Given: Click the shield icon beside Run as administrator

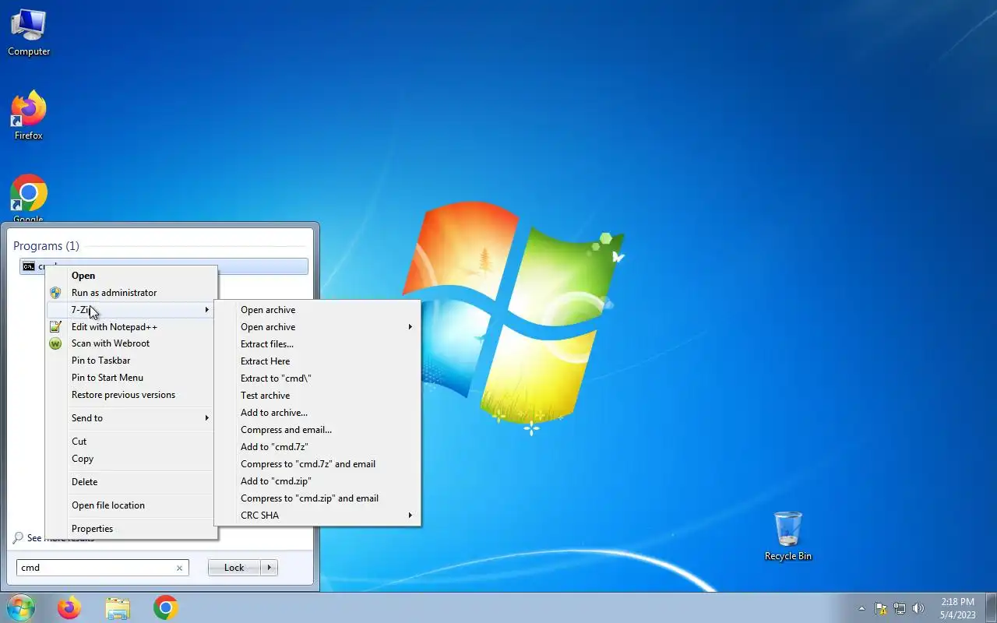Looking at the screenshot, I should pyautogui.click(x=55, y=293).
